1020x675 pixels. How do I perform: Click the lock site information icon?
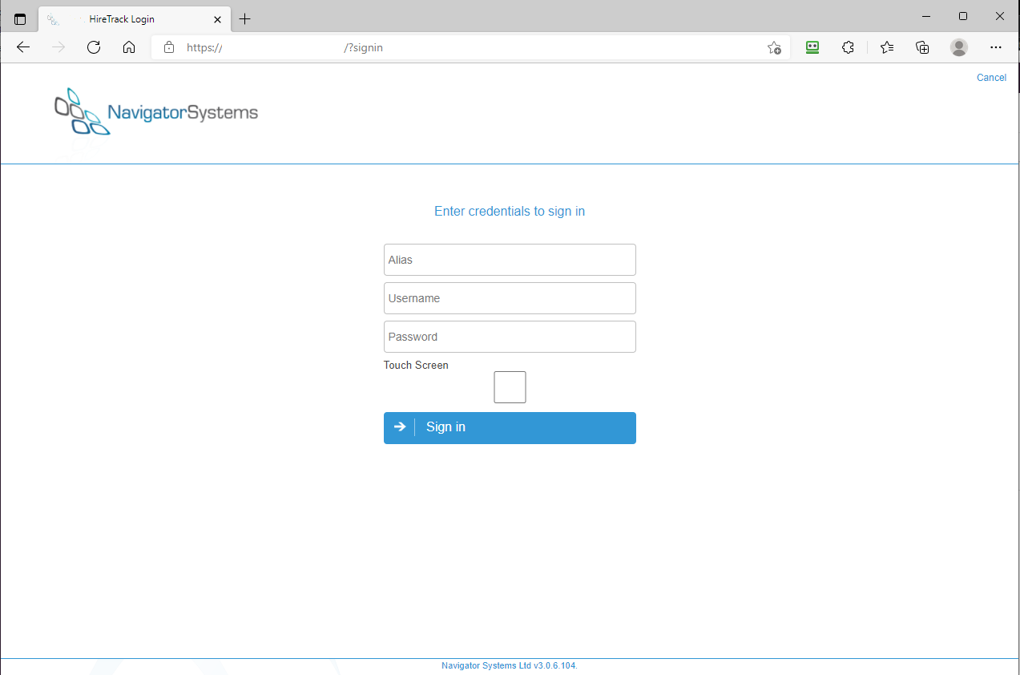(169, 47)
